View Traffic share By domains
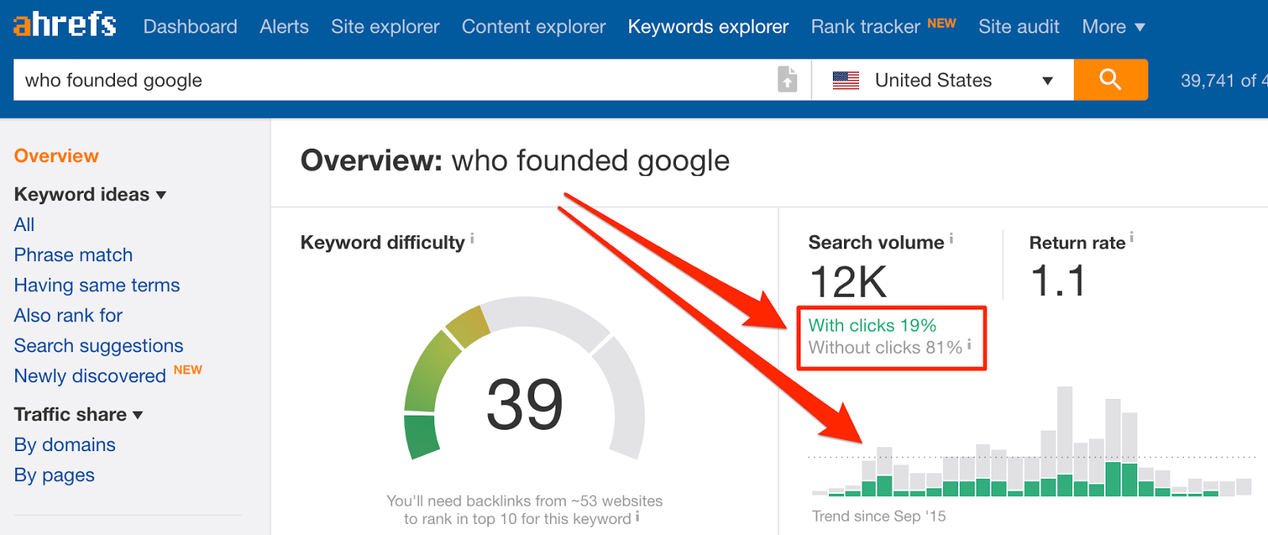This screenshot has width=1268, height=535. [x=65, y=445]
